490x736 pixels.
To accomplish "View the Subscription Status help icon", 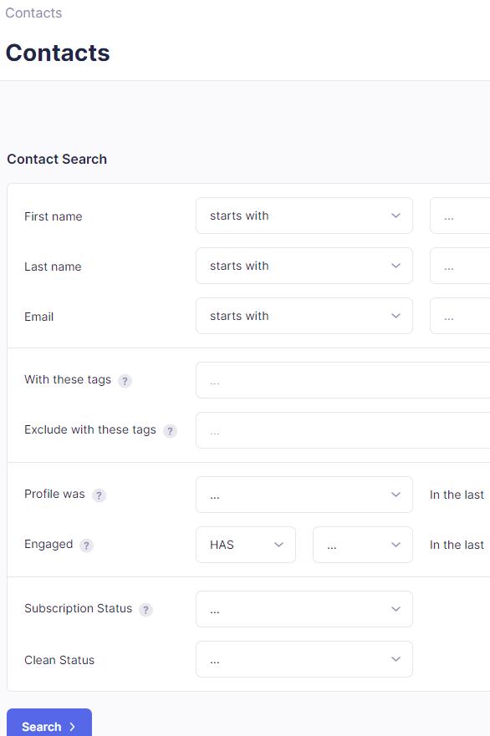I will [x=145, y=609].
